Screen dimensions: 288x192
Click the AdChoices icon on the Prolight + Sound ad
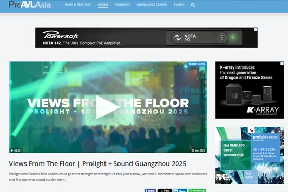(282, 129)
